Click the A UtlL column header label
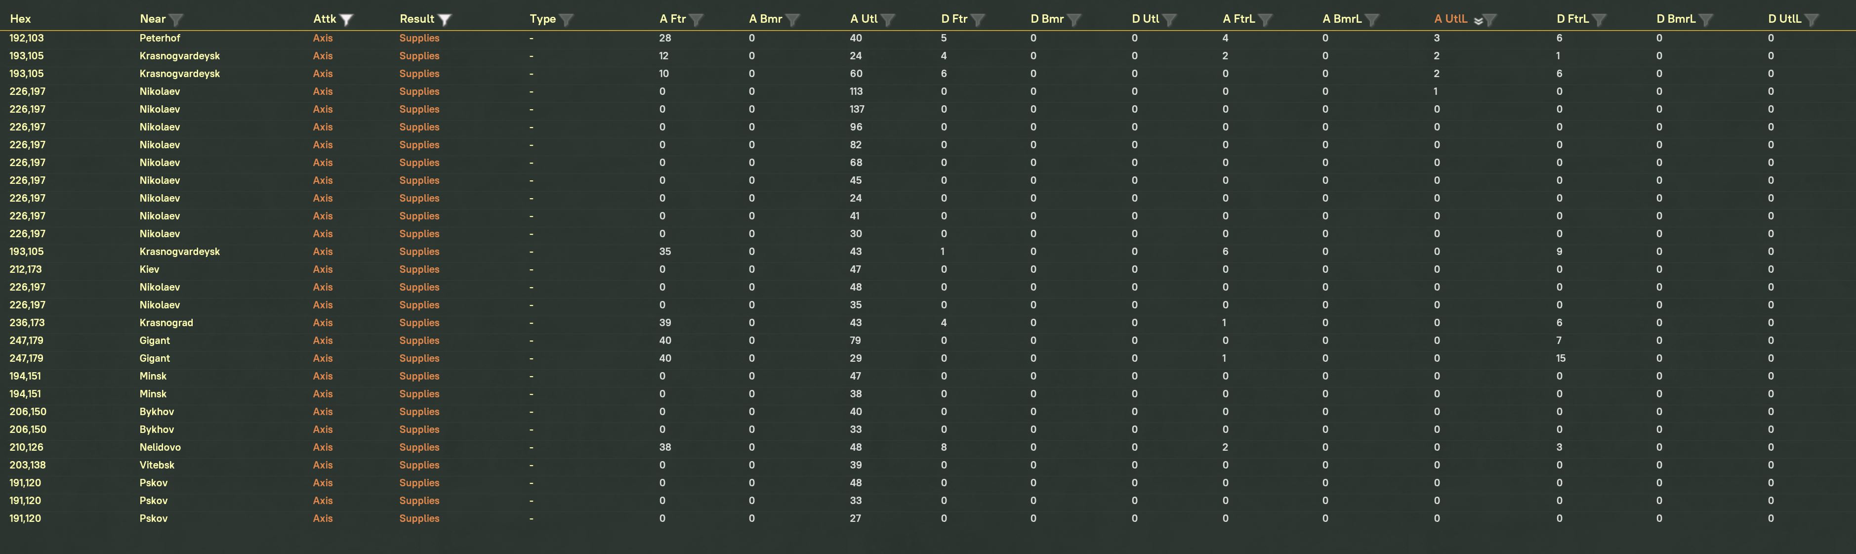The image size is (1856, 554). (x=1450, y=19)
